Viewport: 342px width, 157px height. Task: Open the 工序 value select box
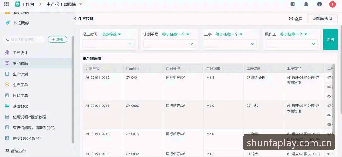pos(230,44)
